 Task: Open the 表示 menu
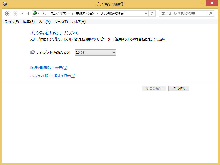[45, 22]
